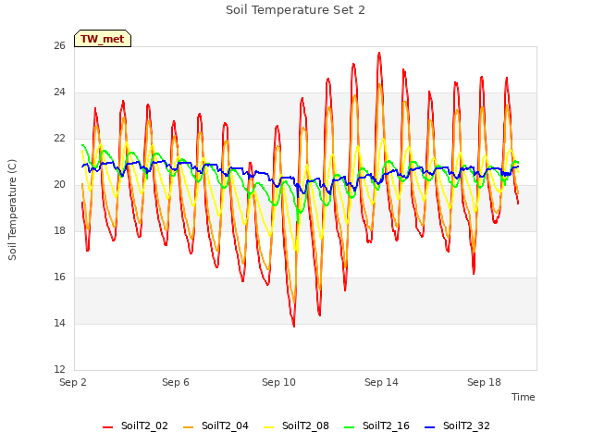Click the Time axis label

point(524,397)
